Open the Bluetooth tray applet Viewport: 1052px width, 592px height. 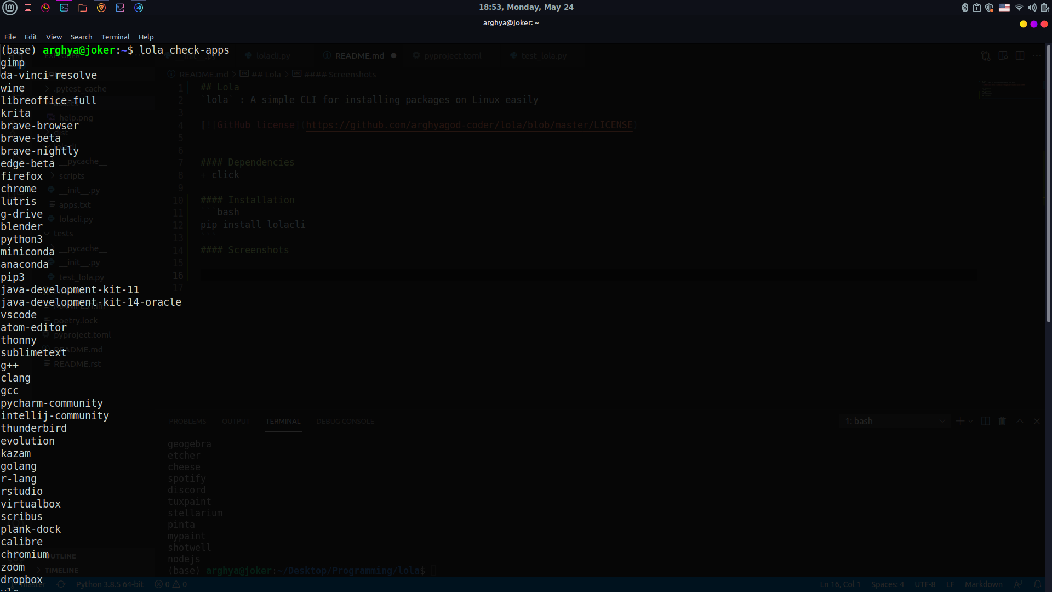pos(965,8)
